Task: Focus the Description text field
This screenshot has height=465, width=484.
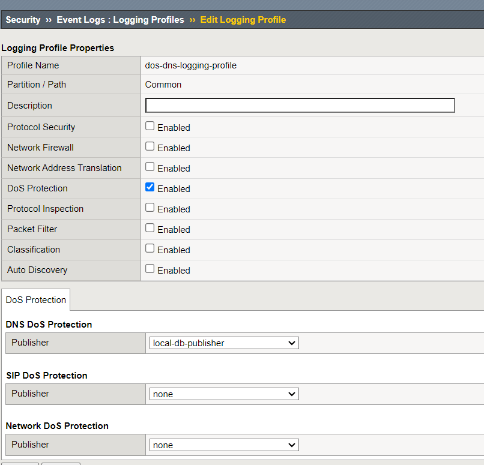Action: coord(300,106)
